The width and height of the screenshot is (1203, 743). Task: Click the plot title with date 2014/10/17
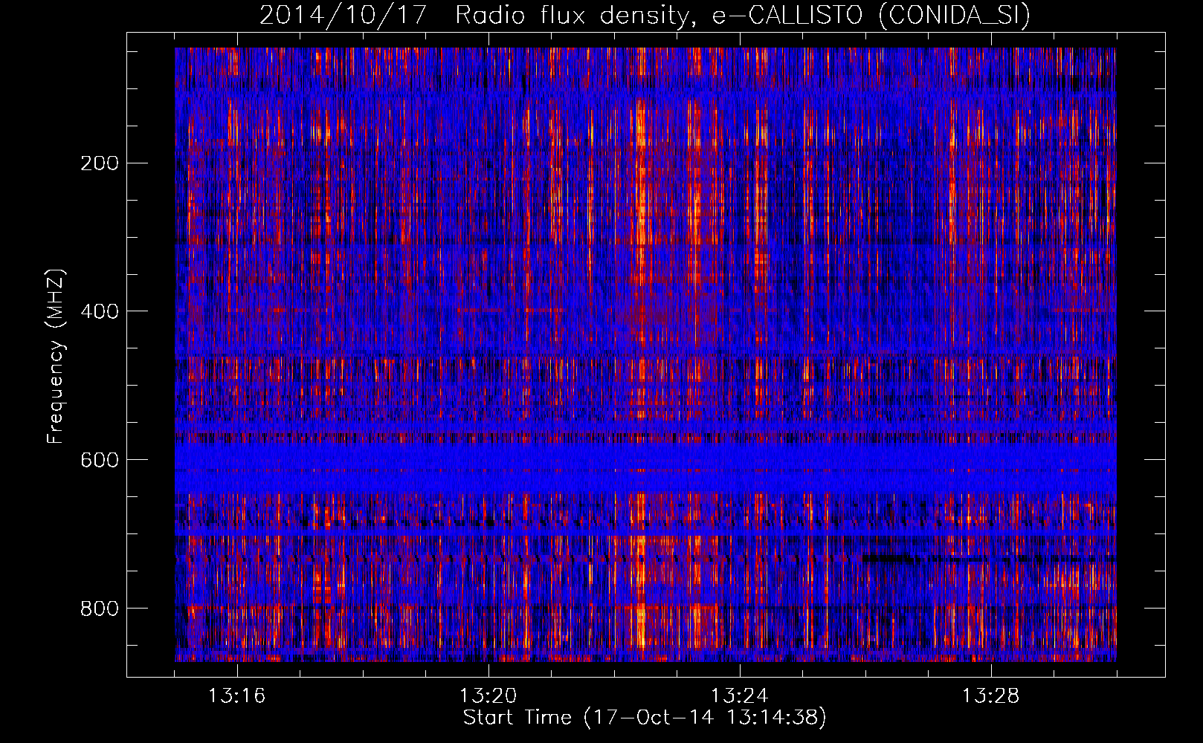pos(645,15)
